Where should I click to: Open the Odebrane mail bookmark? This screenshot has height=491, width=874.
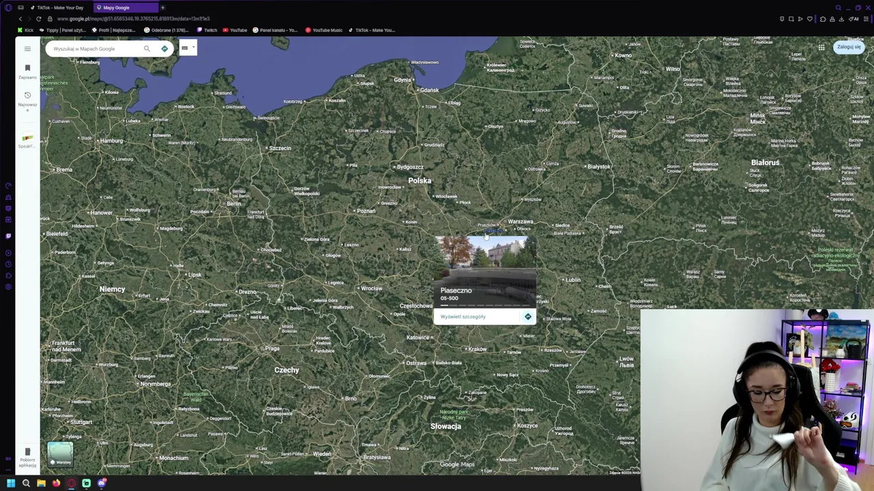(x=167, y=30)
